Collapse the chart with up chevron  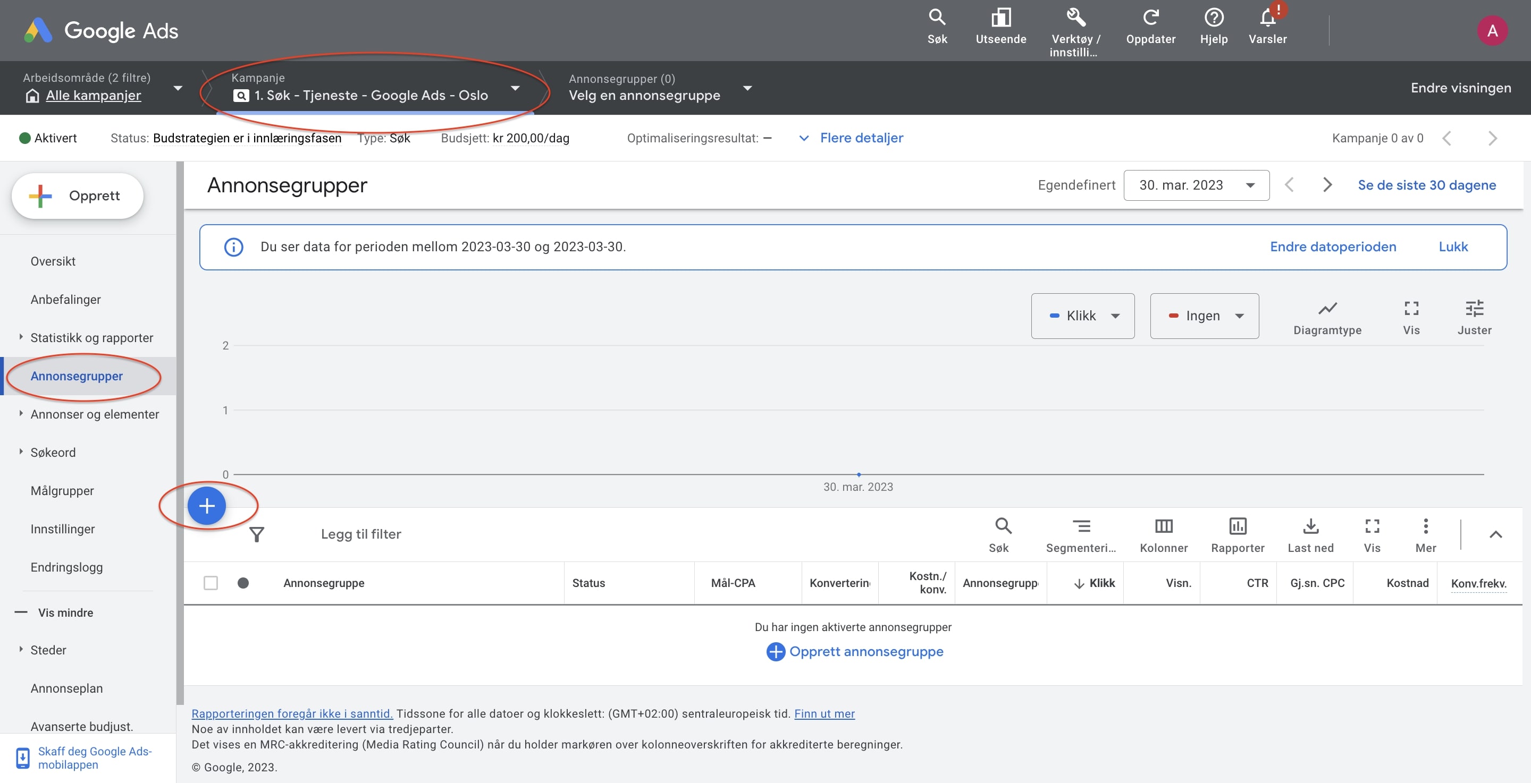(x=1495, y=534)
